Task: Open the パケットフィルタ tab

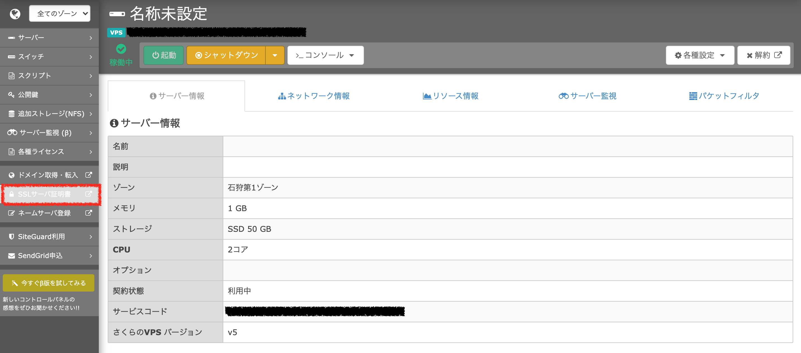Action: 724,96
